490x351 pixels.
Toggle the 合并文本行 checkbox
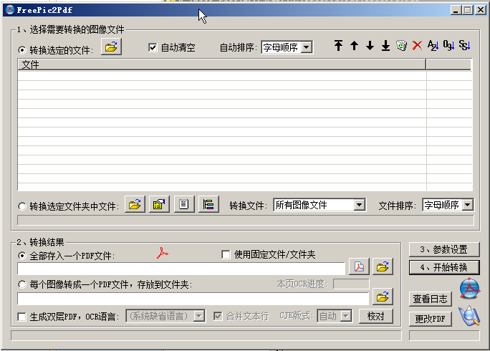[218, 316]
